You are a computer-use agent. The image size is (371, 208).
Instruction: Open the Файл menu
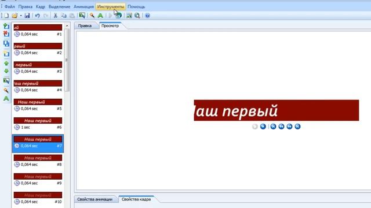click(10, 6)
